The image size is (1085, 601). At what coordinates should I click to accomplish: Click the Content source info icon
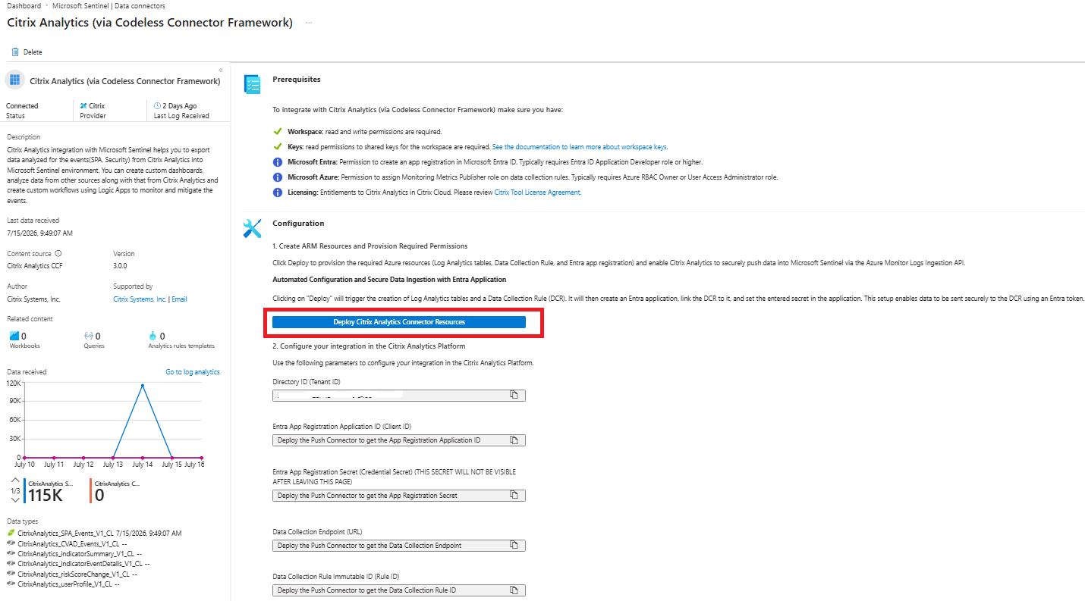(58, 254)
